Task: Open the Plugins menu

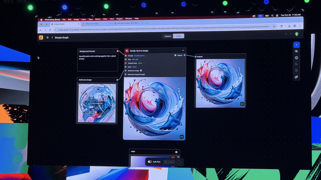Action: click(120, 19)
